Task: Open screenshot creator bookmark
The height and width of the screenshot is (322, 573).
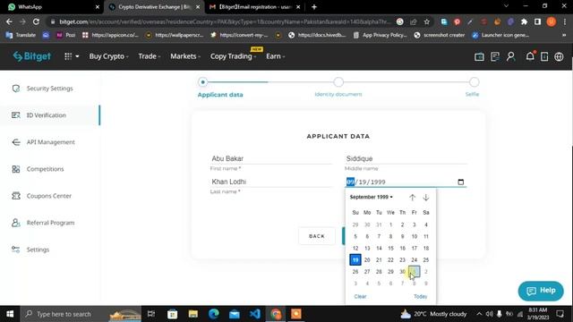Action: coord(440,35)
